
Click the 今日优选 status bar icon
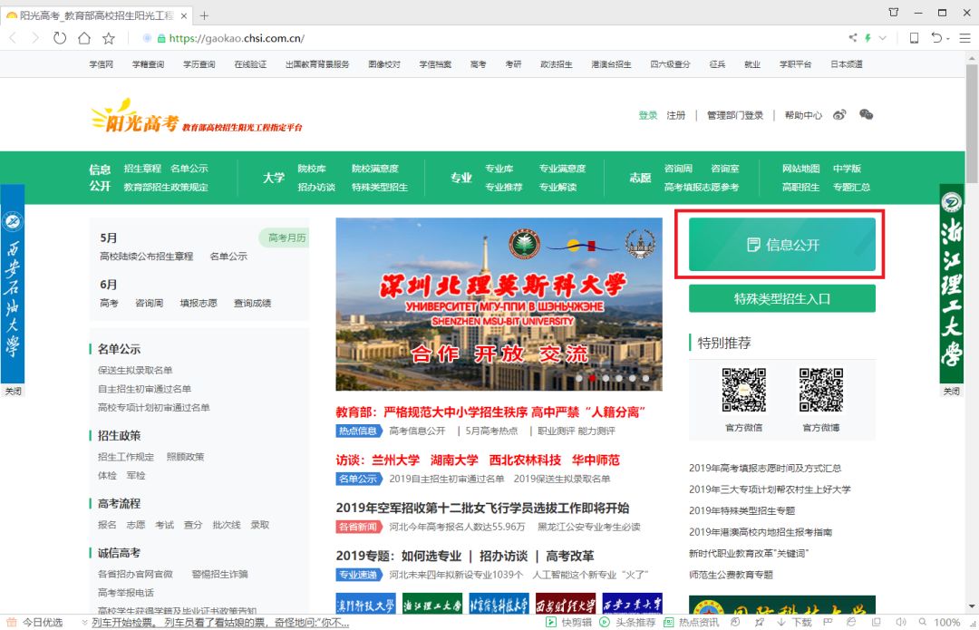[35, 623]
